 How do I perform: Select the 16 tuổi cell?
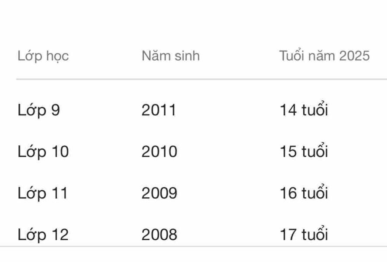pos(304,193)
